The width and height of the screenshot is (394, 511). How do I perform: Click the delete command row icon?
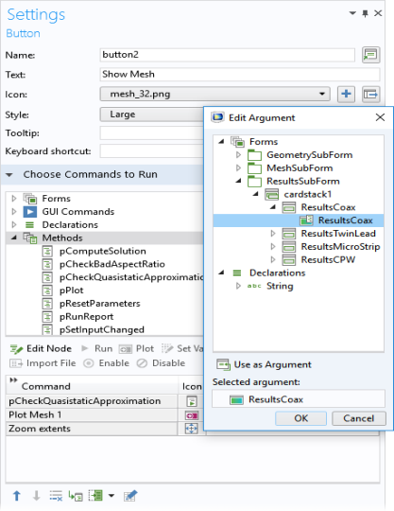coord(56,496)
